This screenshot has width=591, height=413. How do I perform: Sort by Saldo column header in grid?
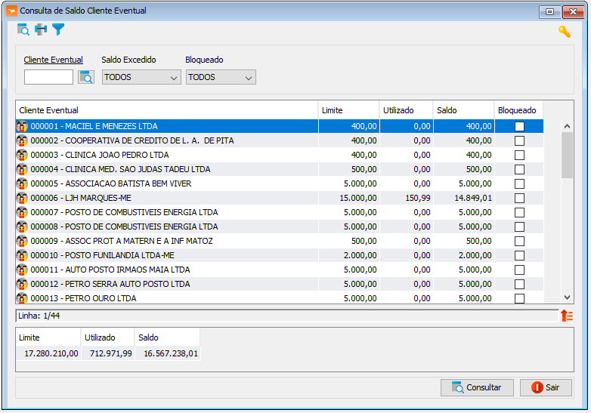463,110
